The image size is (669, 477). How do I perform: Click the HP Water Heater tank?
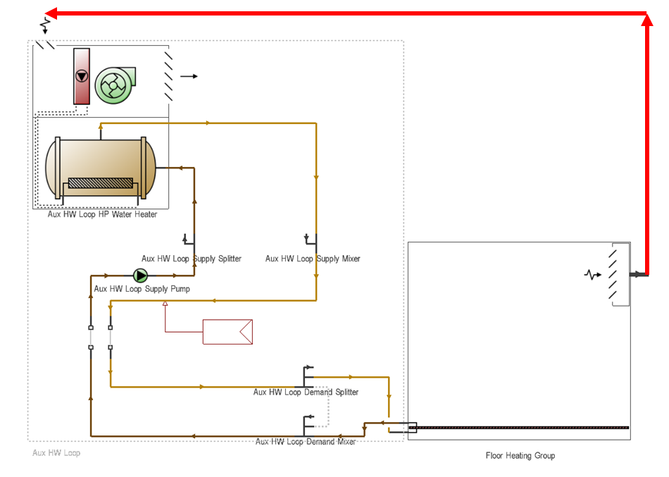click(x=101, y=168)
